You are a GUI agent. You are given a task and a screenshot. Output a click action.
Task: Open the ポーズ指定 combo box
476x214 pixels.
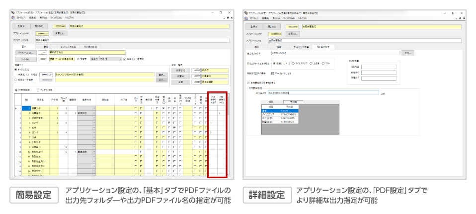click(x=105, y=59)
